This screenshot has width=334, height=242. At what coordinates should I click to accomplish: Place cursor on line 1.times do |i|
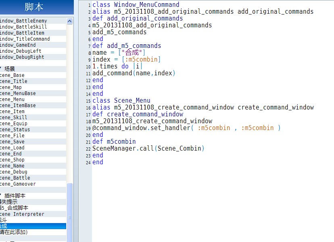coord(117,66)
